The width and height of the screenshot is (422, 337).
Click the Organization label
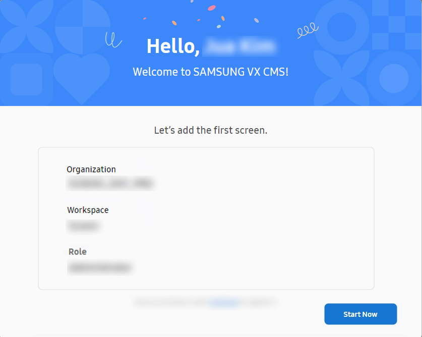(x=91, y=170)
